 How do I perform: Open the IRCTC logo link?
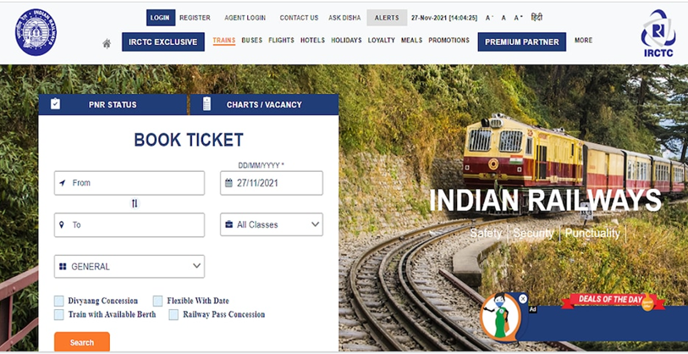coord(658,33)
